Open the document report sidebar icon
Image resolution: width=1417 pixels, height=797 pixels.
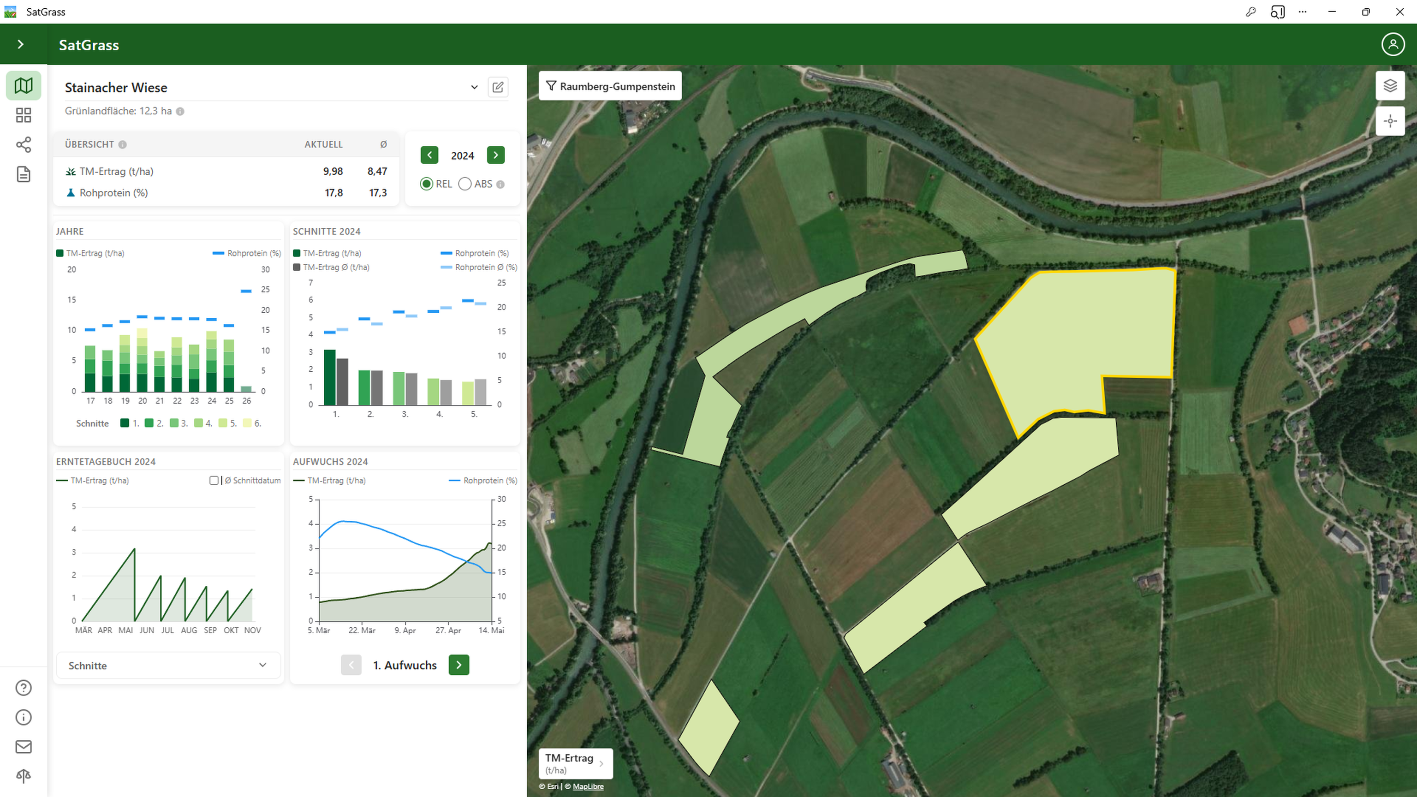pos(23,174)
